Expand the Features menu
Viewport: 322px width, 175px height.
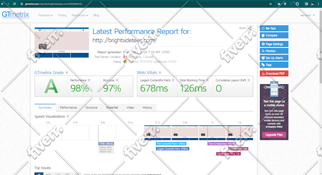tap(45, 15)
